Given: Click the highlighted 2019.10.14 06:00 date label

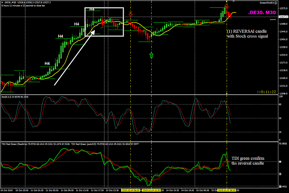Looking at the screenshot, I should (x=131, y=190).
